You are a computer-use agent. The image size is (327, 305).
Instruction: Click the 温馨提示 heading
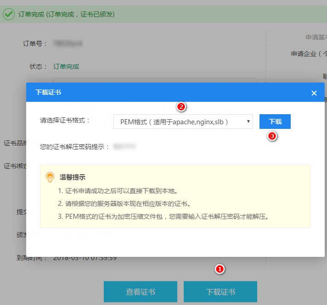[73, 177]
